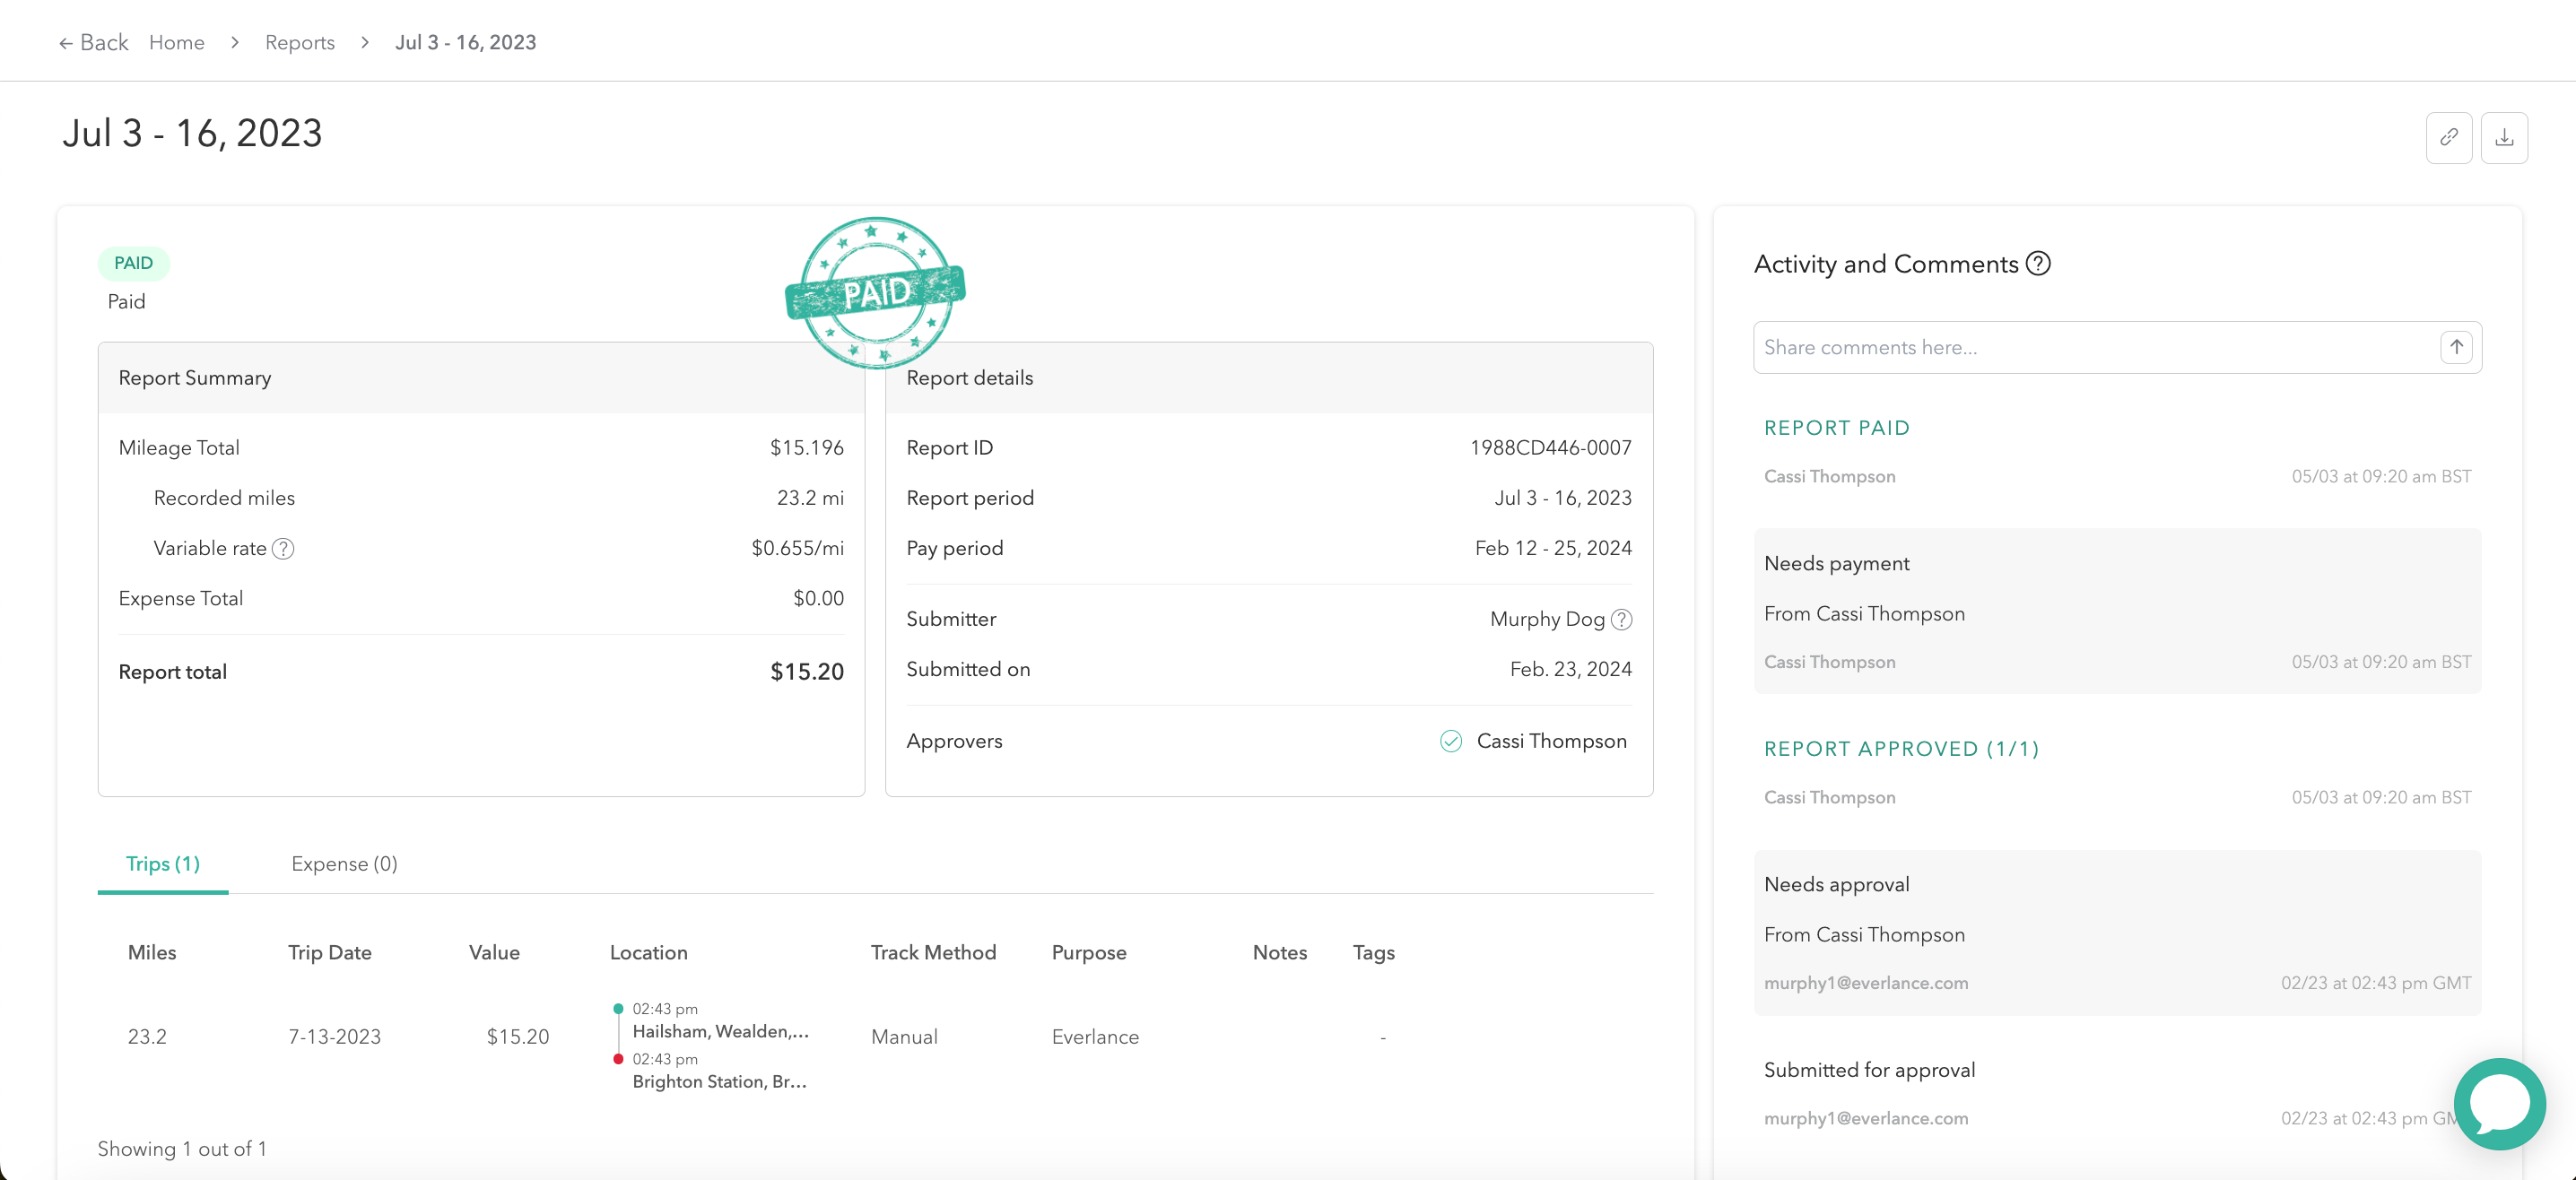Click the send comment arrow icon
Image resolution: width=2576 pixels, height=1180 pixels.
click(2456, 347)
